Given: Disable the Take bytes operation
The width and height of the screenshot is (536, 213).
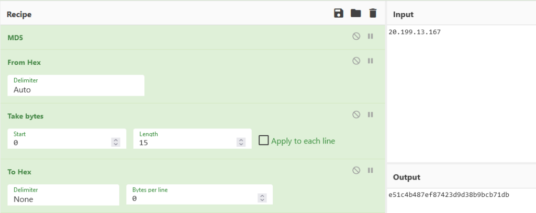Looking at the screenshot, I should pyautogui.click(x=356, y=115).
